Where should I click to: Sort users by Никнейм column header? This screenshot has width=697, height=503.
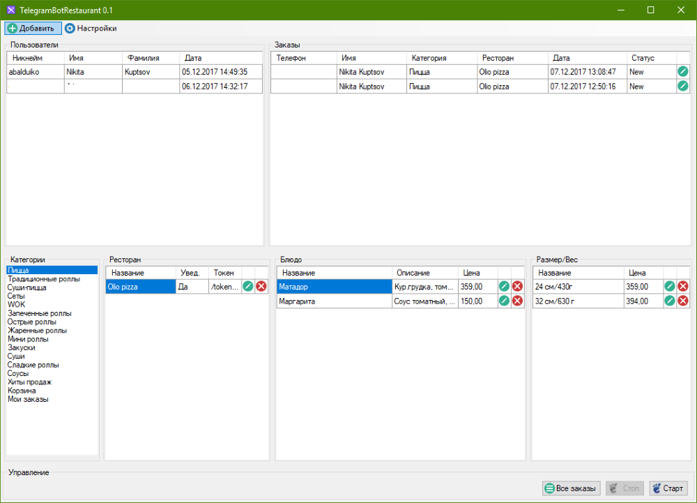pyautogui.click(x=28, y=58)
